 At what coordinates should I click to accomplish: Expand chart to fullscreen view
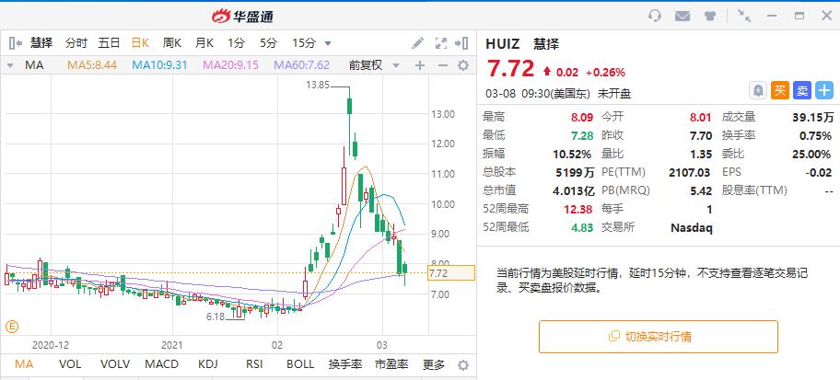point(440,43)
